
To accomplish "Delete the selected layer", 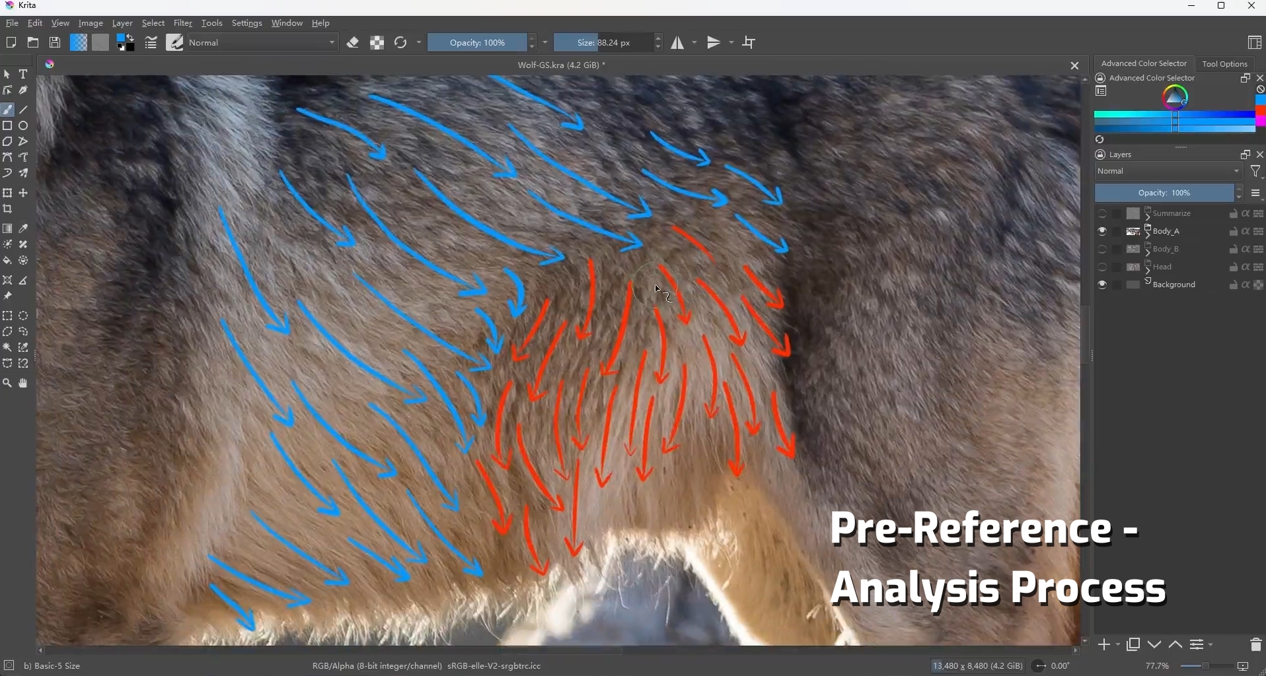I will coord(1255,645).
